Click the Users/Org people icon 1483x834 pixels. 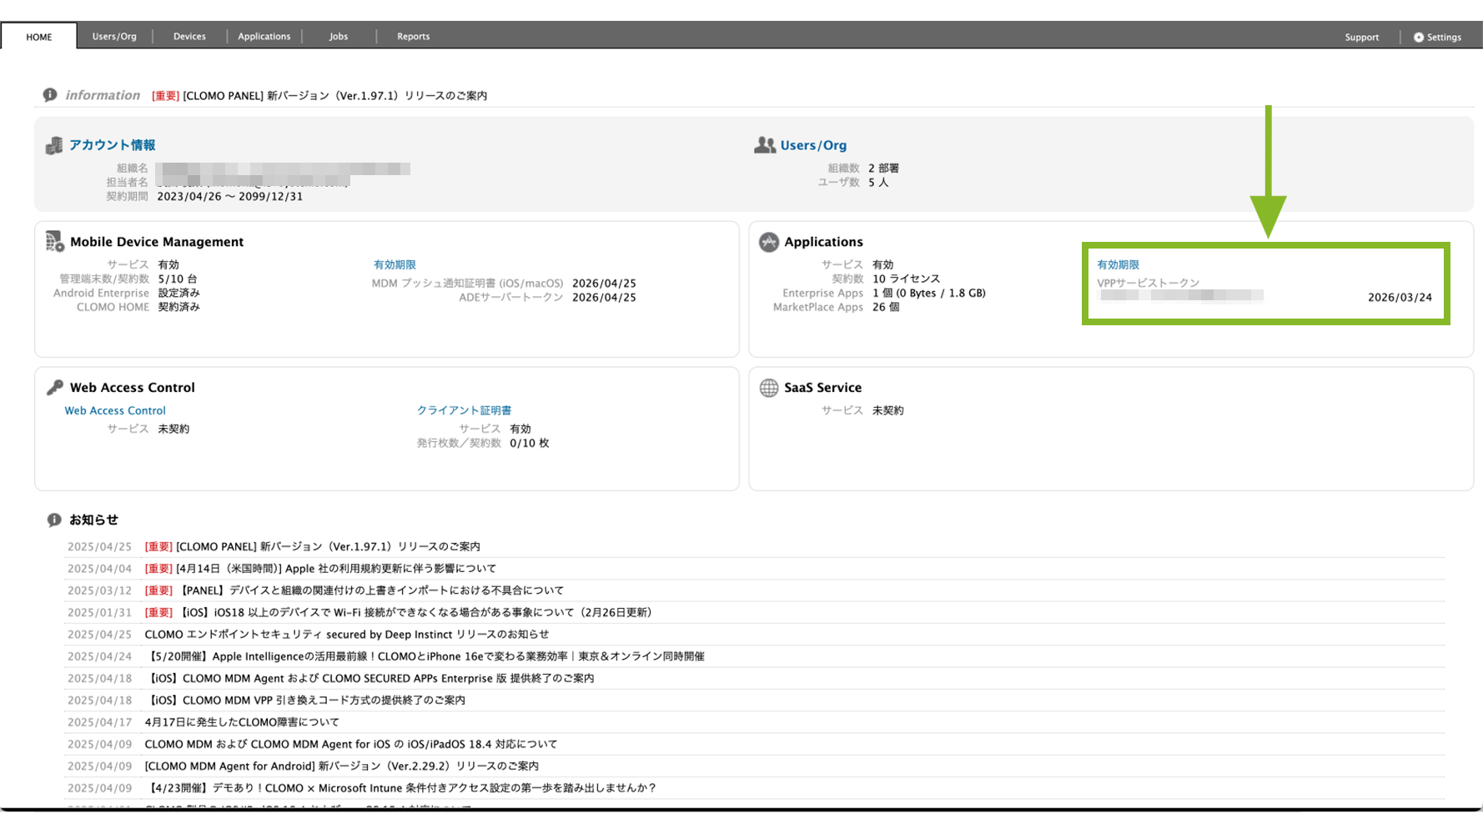765,145
